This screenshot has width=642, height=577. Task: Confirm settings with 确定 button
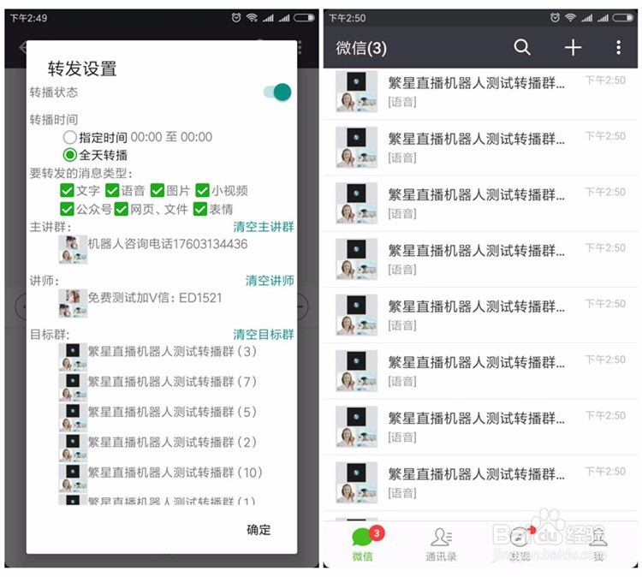tap(259, 530)
